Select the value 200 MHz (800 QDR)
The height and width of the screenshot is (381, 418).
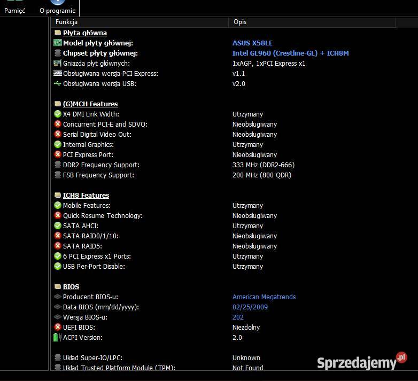click(x=262, y=175)
